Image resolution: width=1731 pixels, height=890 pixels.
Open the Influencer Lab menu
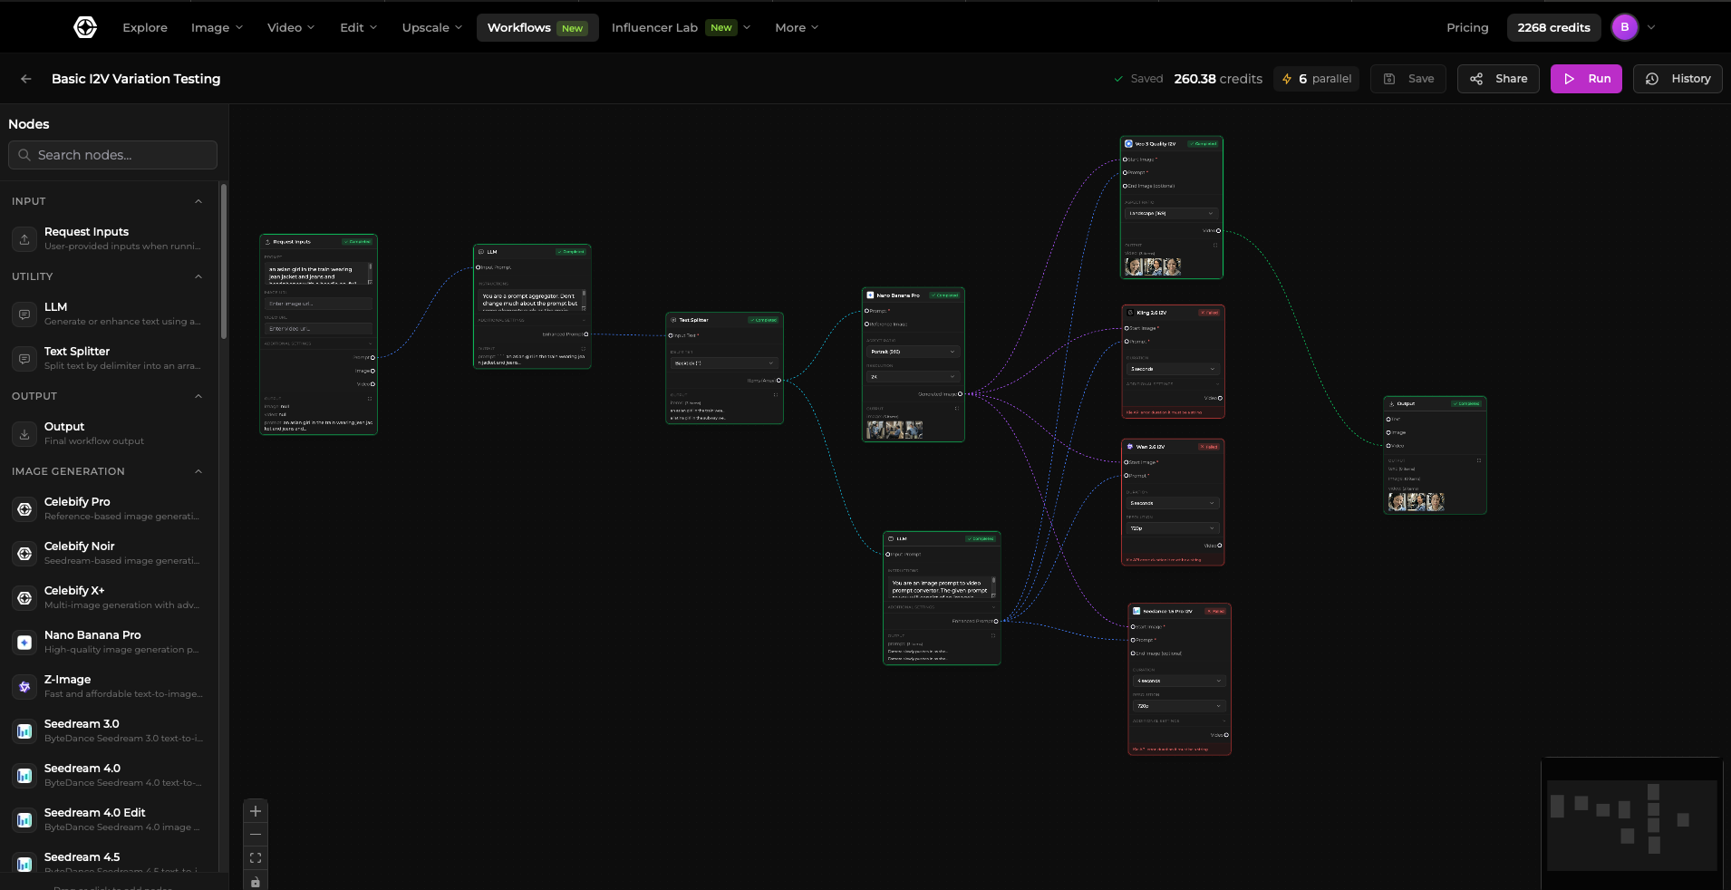click(680, 27)
